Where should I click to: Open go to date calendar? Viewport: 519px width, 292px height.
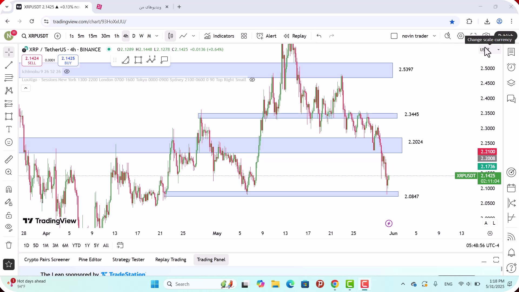120,245
